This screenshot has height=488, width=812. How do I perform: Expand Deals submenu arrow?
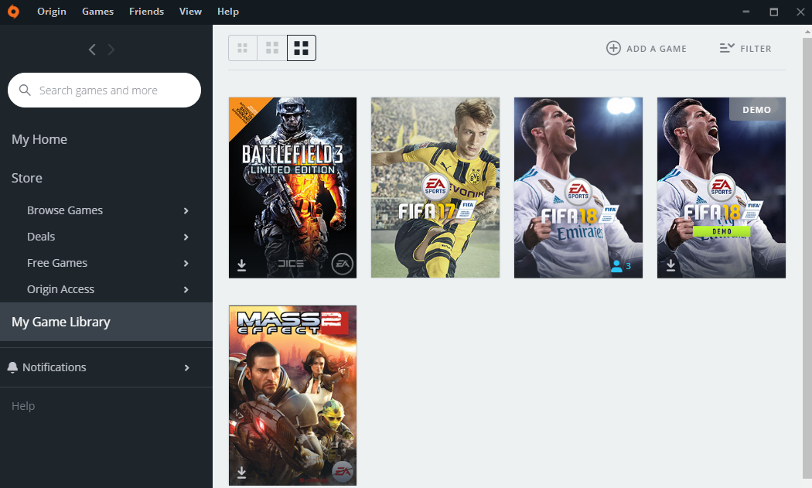click(x=186, y=237)
